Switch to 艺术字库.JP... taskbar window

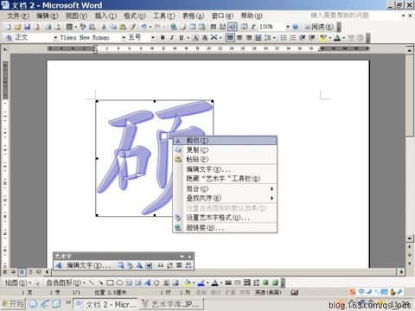pos(172,304)
